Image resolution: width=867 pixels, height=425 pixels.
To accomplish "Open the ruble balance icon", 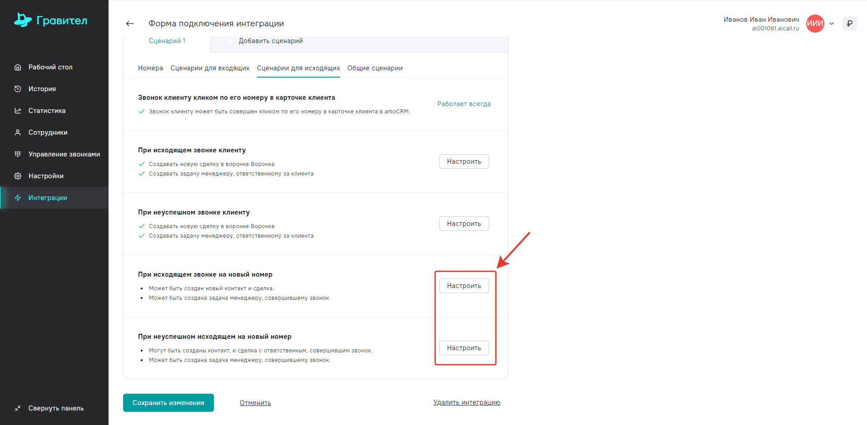I will 849,24.
